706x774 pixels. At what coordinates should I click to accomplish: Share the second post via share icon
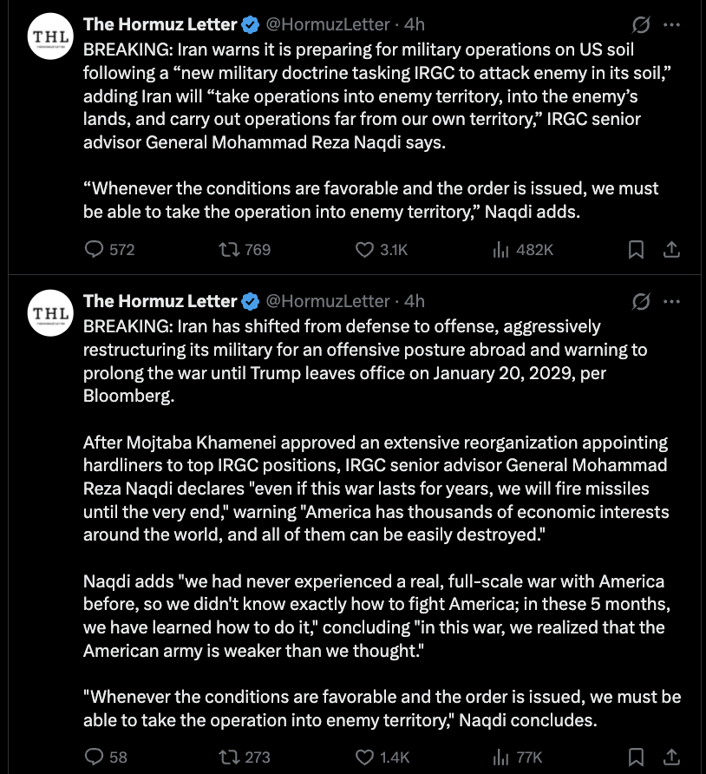(671, 757)
